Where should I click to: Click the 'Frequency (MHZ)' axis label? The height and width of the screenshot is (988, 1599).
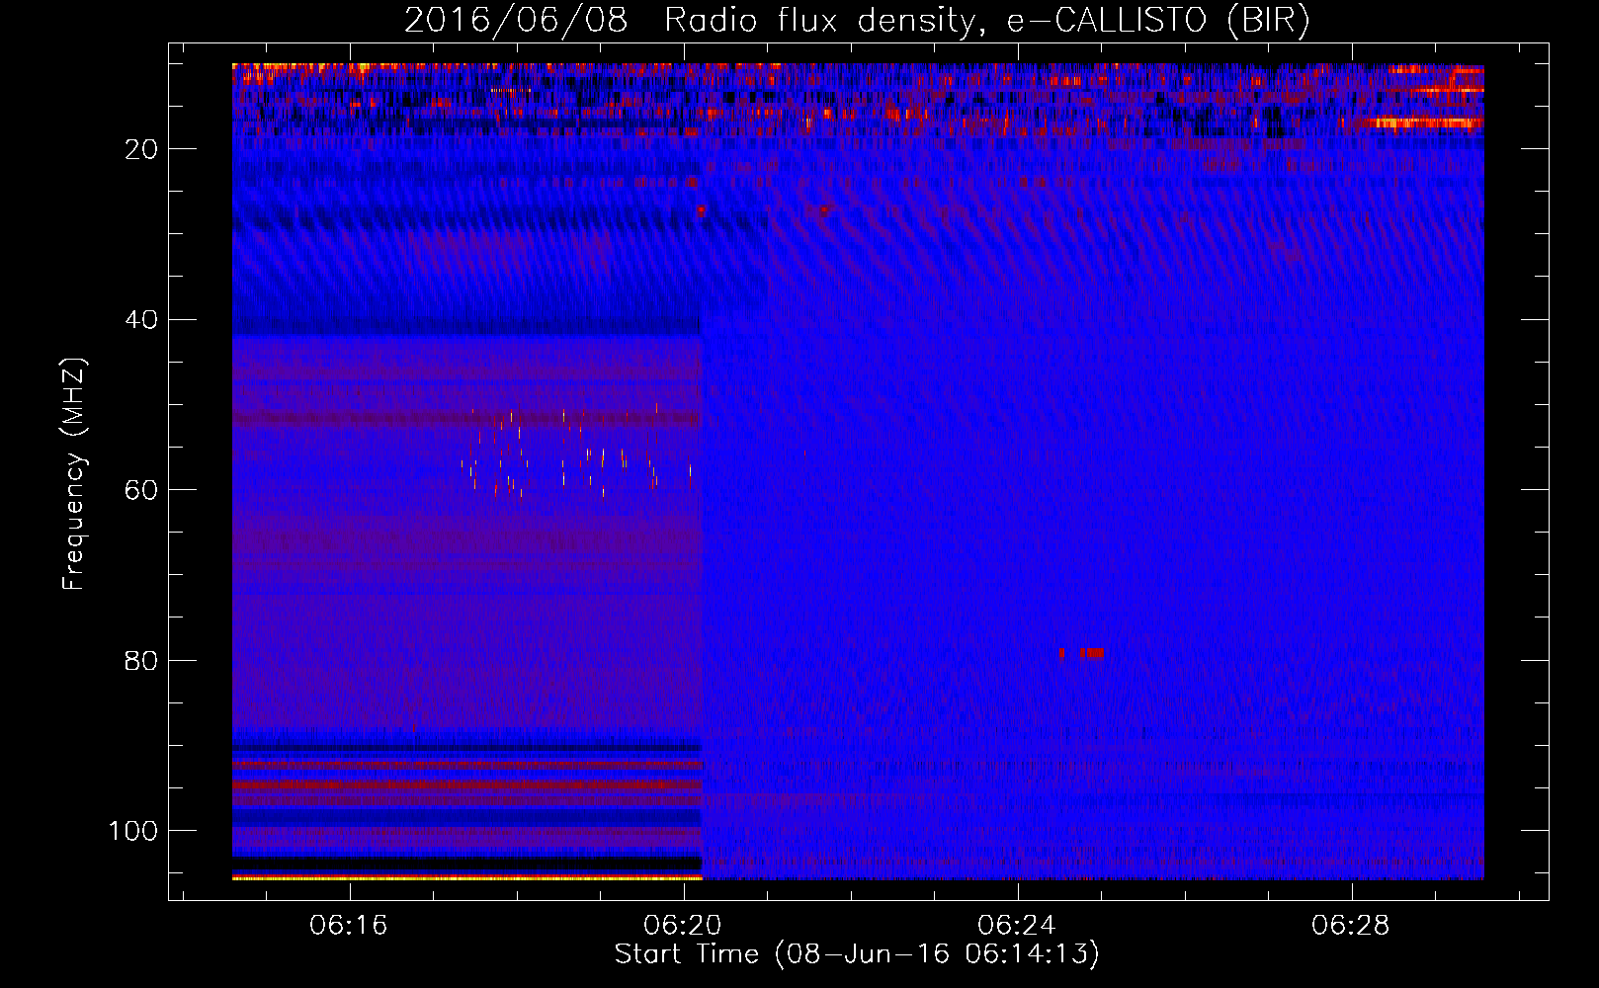74,474
